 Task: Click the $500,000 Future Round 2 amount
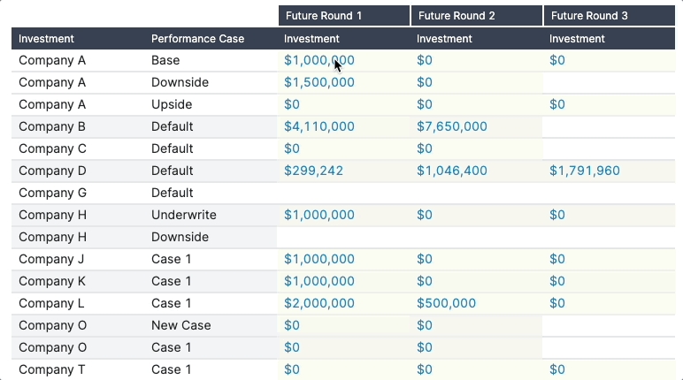tap(446, 303)
